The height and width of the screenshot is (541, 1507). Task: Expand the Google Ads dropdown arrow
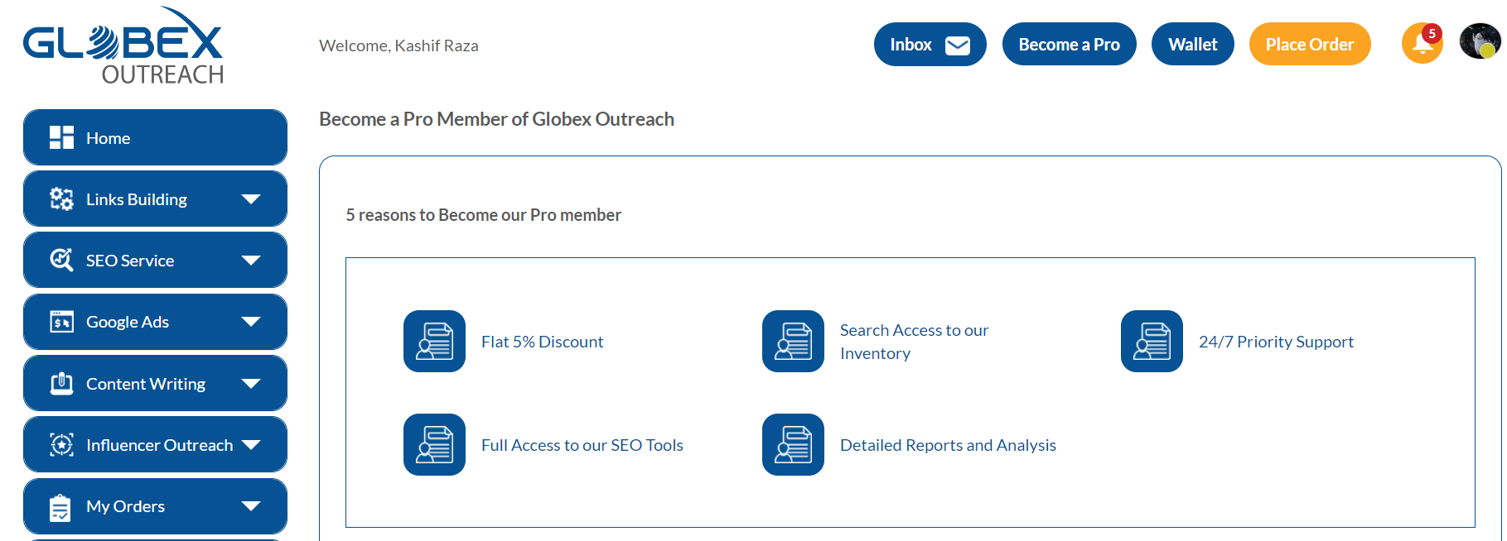251,322
